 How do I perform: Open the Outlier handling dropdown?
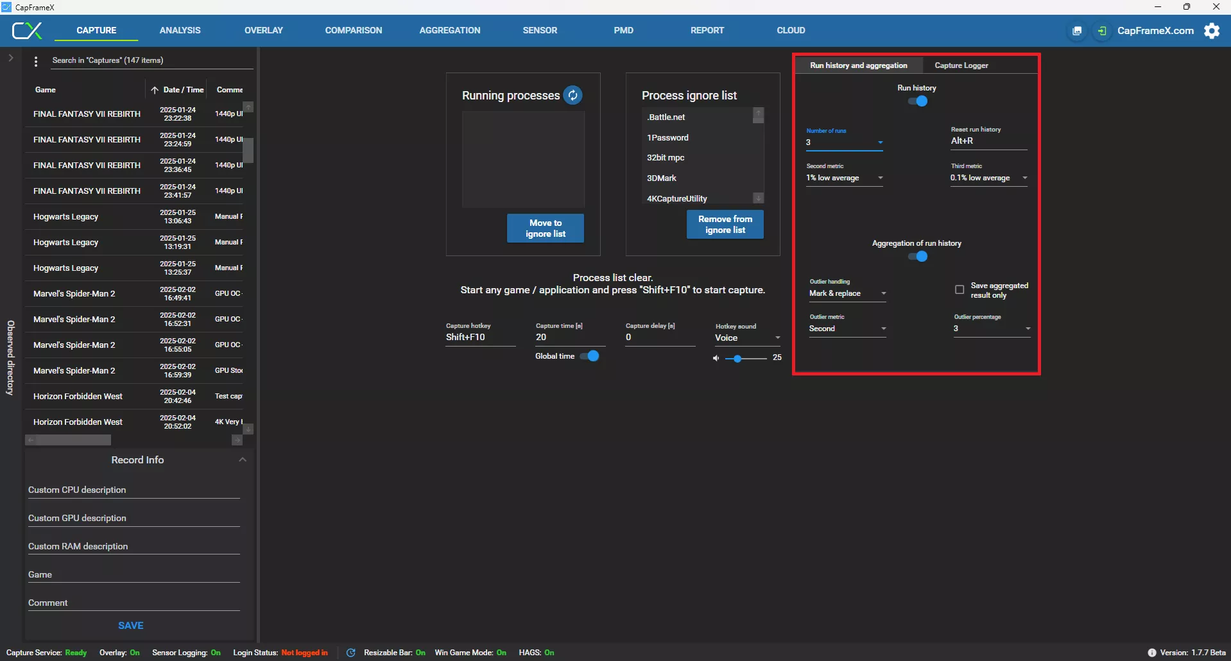point(847,293)
